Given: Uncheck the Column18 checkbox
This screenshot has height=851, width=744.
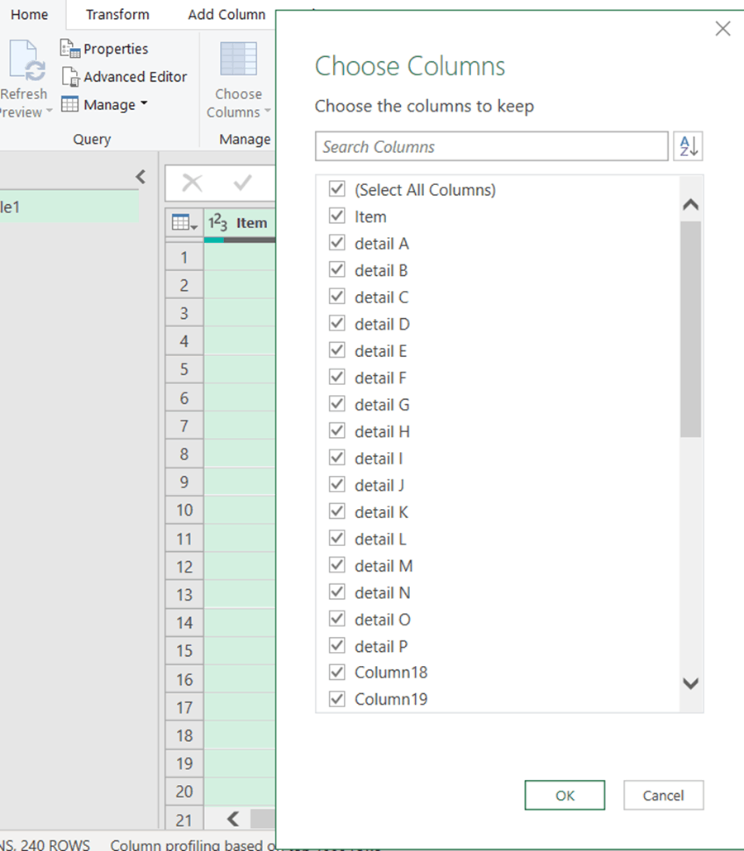Looking at the screenshot, I should (x=336, y=672).
